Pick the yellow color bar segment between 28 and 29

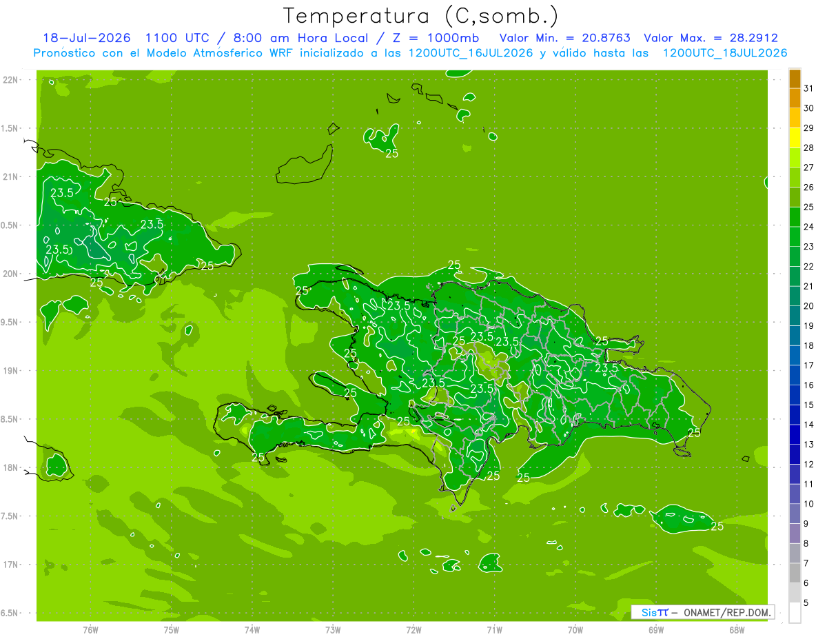point(795,138)
